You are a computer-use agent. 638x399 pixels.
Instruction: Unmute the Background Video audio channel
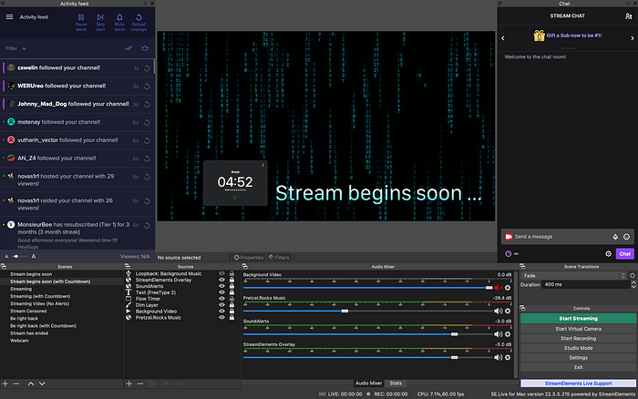coord(498,288)
